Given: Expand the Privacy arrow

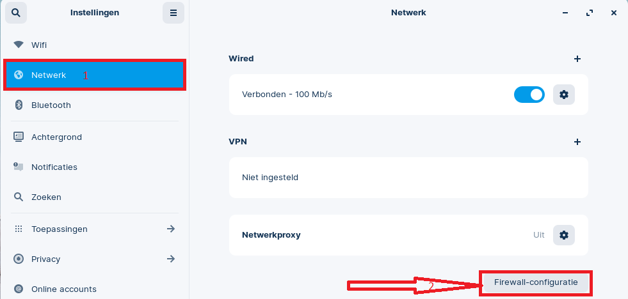Looking at the screenshot, I should click(x=171, y=259).
